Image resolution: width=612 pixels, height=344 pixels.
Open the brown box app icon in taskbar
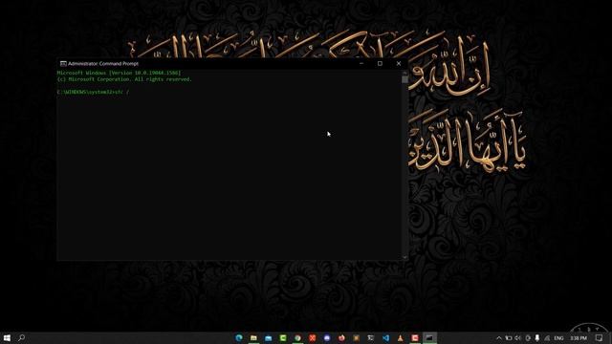click(357, 337)
